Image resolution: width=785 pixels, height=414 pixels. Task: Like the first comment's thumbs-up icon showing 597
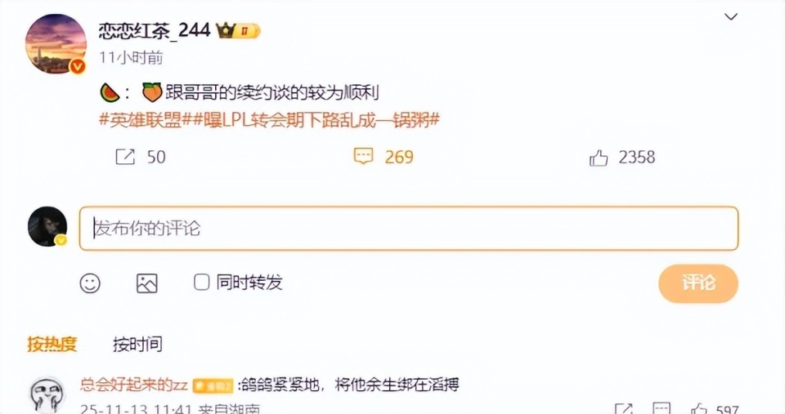[x=698, y=410]
